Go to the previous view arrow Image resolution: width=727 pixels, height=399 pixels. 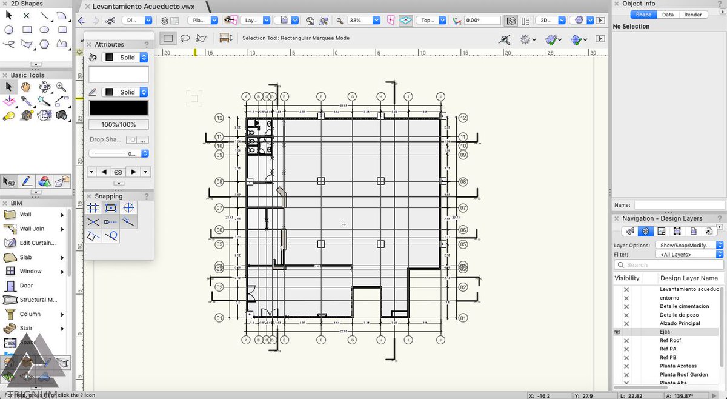[82, 20]
